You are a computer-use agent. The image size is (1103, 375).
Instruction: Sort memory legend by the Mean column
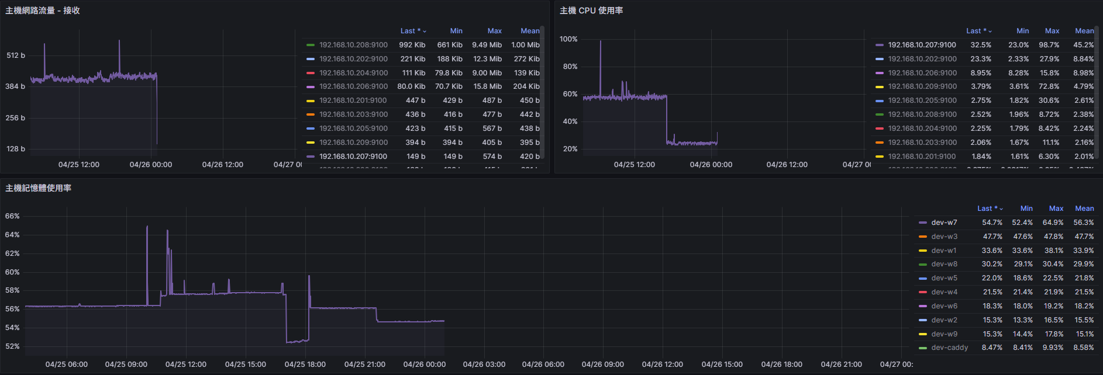[1084, 209]
